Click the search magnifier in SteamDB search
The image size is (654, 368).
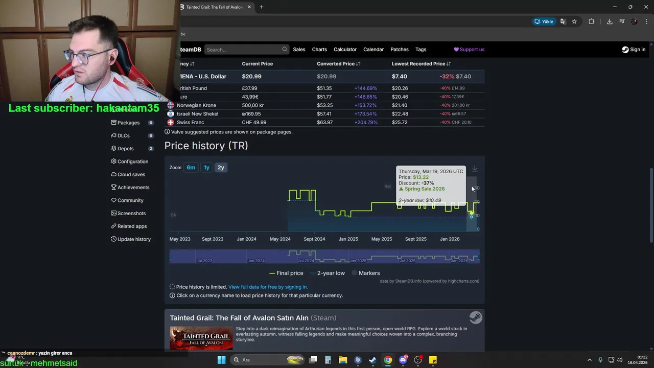coord(285,50)
